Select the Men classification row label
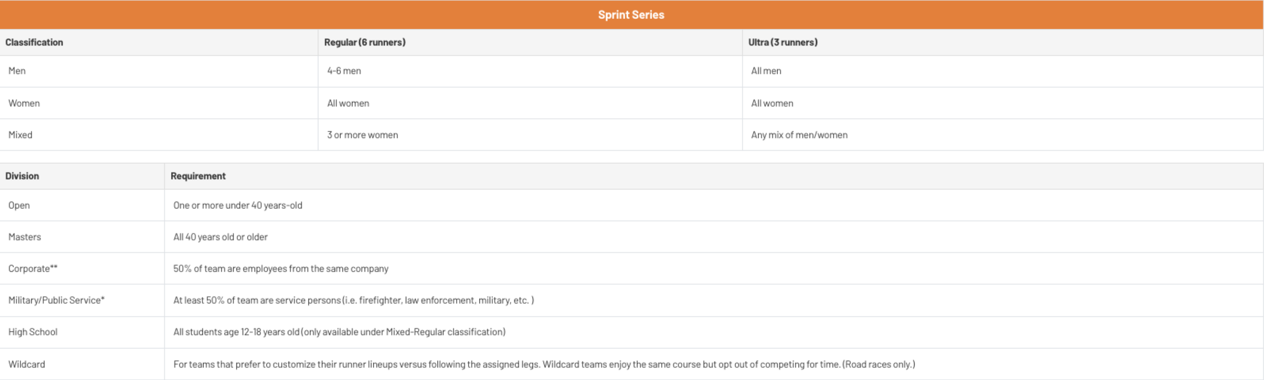Screen dimensions: 1264x380 pos(17,71)
